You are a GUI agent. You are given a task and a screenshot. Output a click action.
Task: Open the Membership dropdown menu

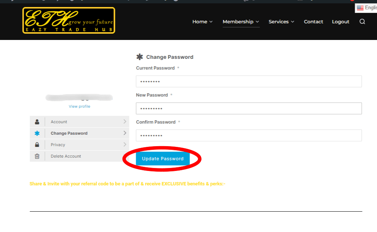tap(241, 21)
